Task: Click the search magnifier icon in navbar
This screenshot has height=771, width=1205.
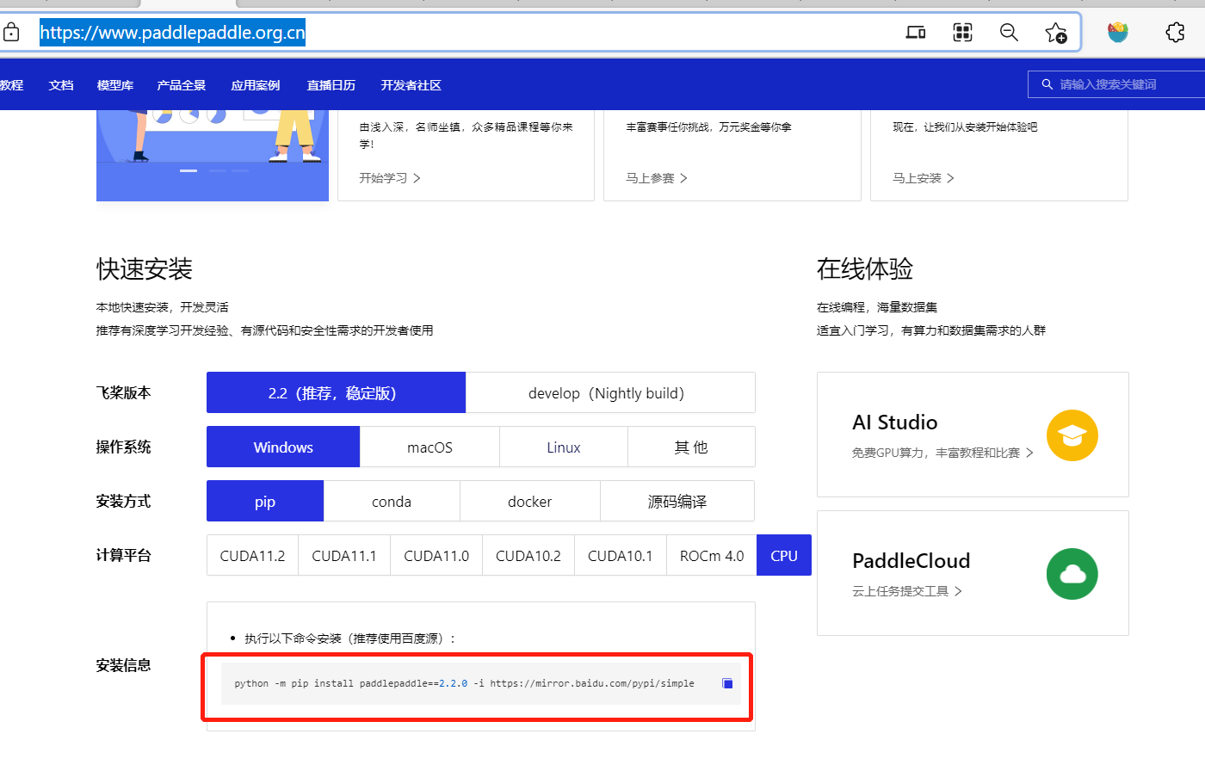Action: tap(1047, 84)
